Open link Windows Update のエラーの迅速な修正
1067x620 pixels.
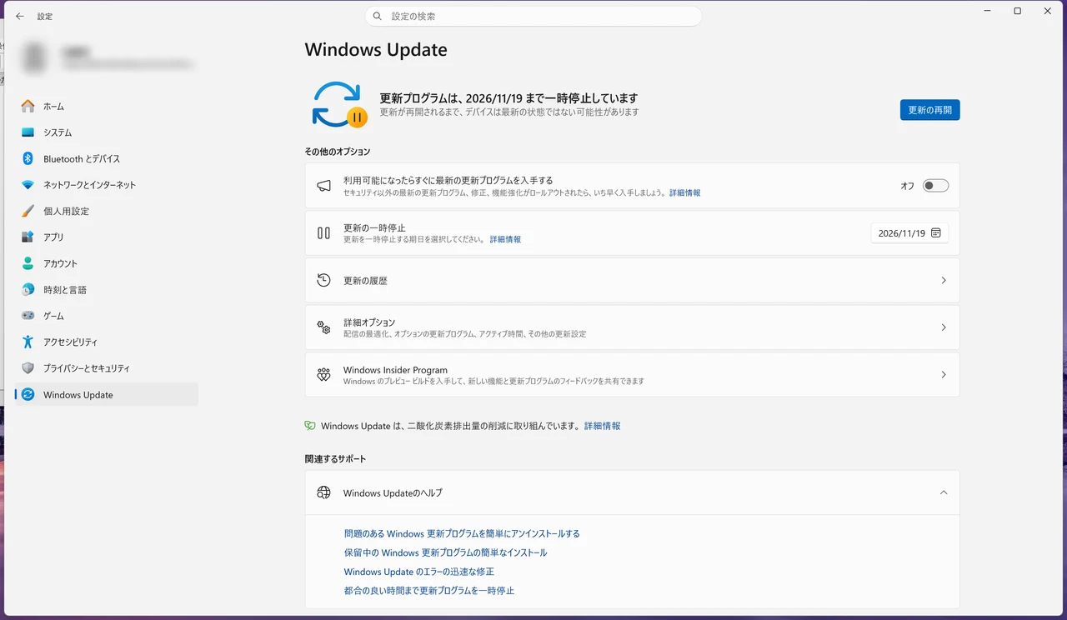pos(418,572)
